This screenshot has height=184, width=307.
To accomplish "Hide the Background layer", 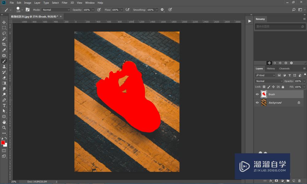I will (257, 103).
